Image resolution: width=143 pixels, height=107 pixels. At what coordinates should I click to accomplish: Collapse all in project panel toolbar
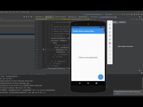pos(29,17)
